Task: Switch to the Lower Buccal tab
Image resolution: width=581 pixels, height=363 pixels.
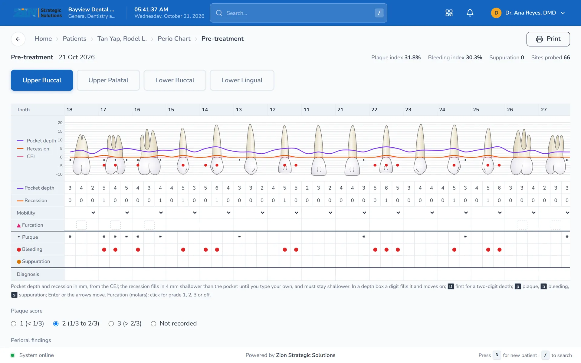Action: (175, 80)
